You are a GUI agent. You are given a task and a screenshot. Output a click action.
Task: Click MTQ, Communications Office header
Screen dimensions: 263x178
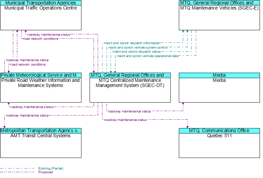coord(219,131)
